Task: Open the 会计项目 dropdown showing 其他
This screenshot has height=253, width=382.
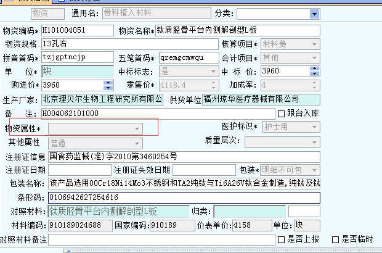Action: tap(314, 58)
